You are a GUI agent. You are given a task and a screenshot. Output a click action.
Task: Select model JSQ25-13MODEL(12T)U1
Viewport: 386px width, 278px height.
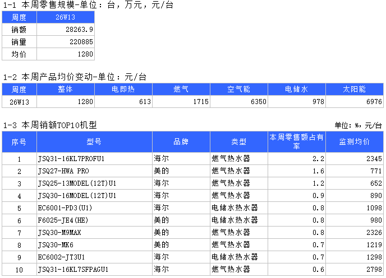(77, 183)
